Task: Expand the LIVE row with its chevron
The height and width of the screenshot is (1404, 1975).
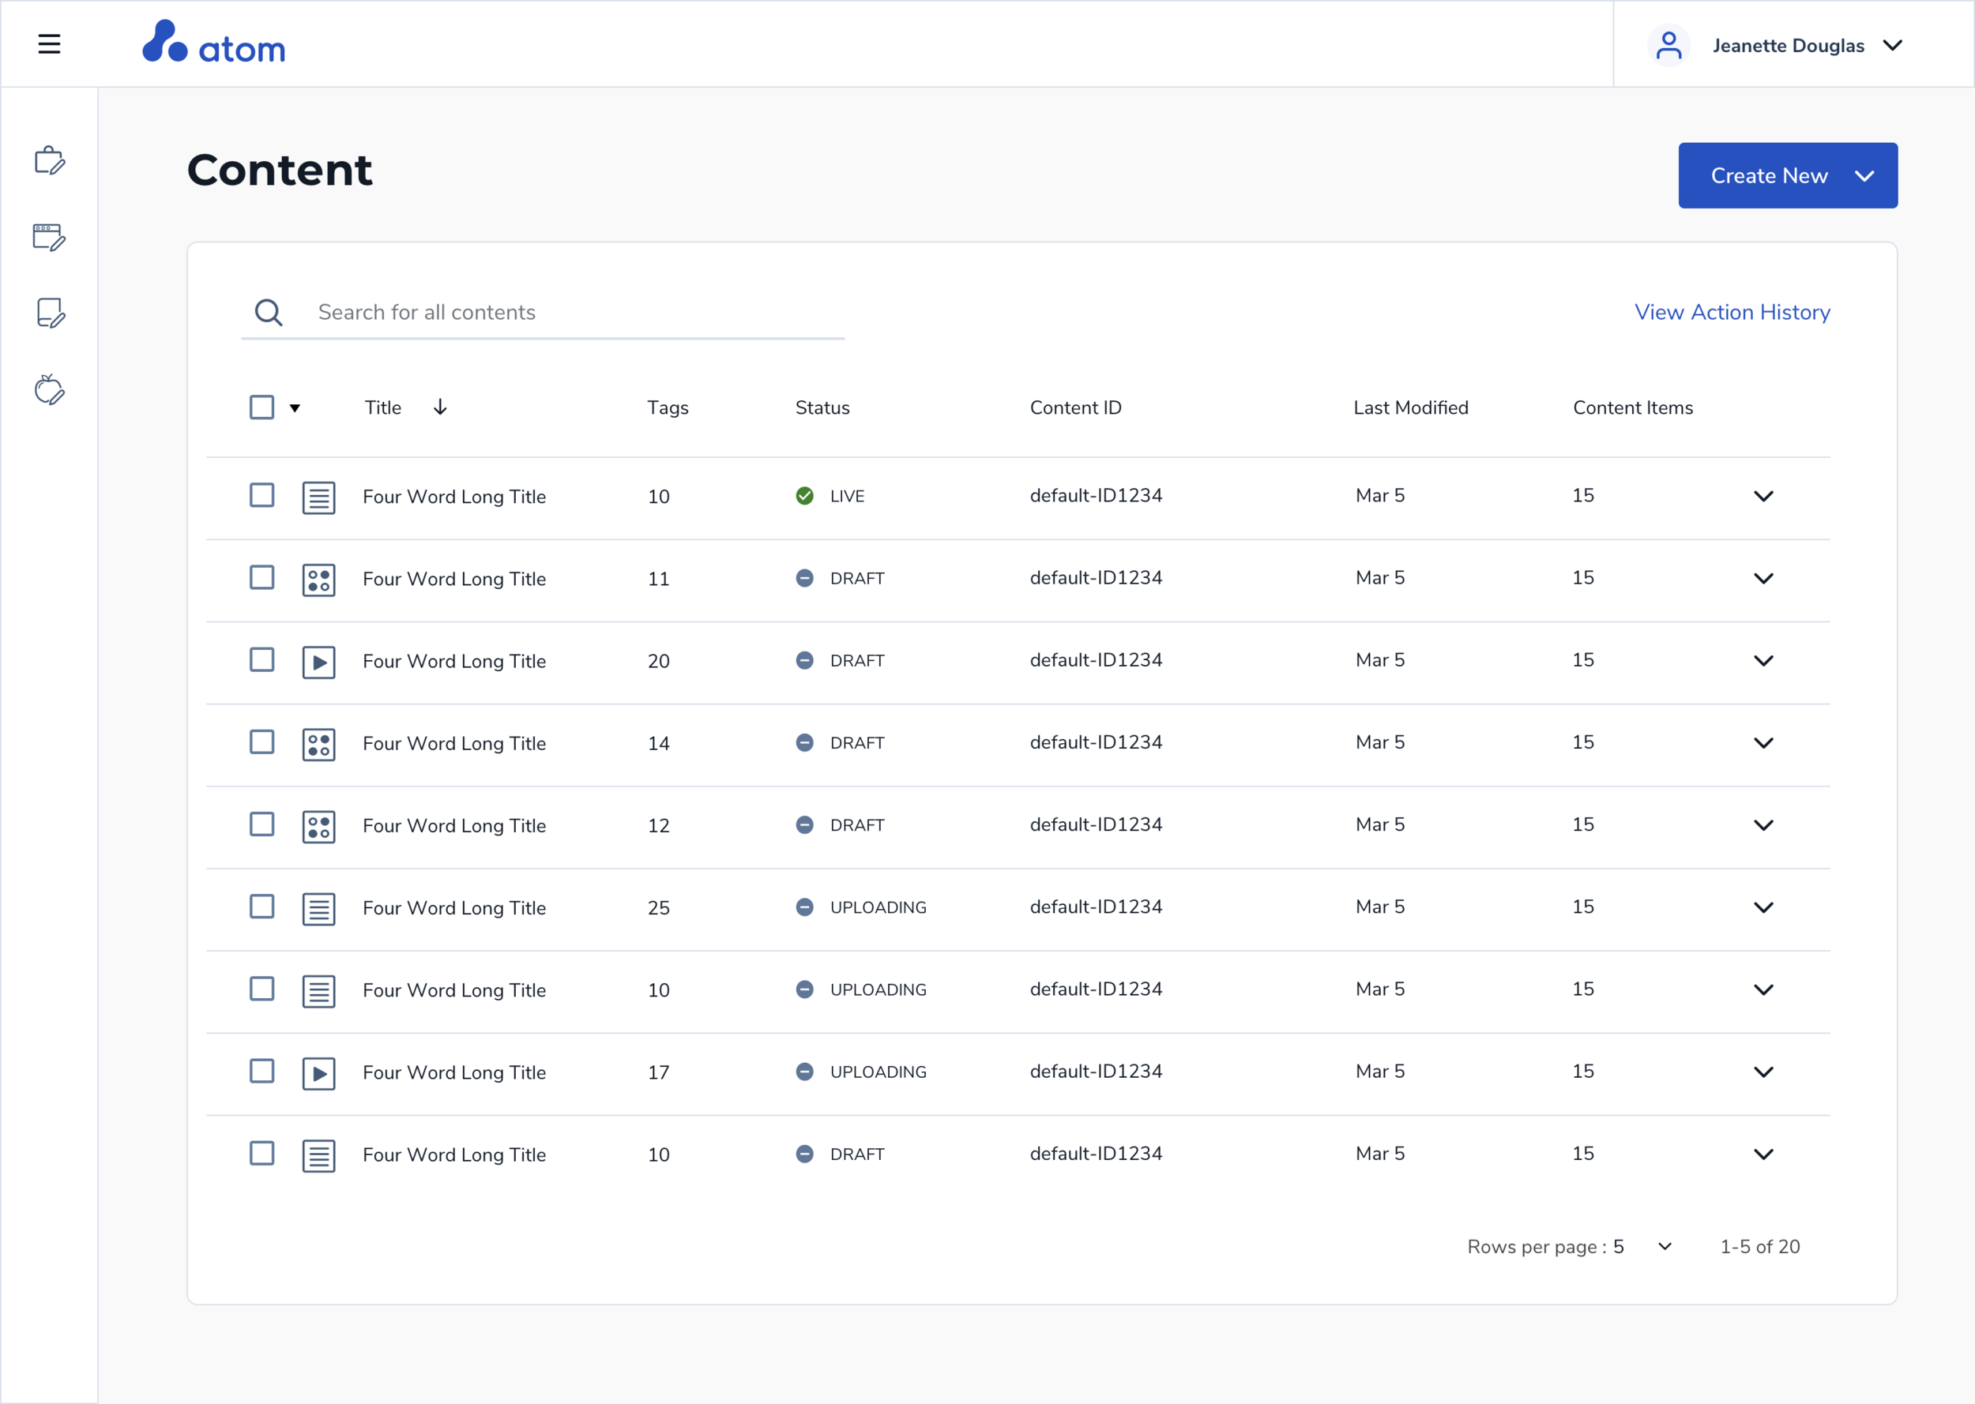Action: tap(1763, 496)
